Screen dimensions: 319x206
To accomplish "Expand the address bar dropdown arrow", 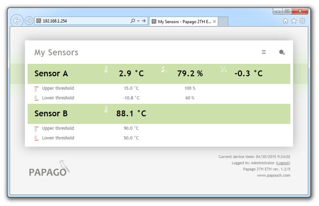I will 138,21.
